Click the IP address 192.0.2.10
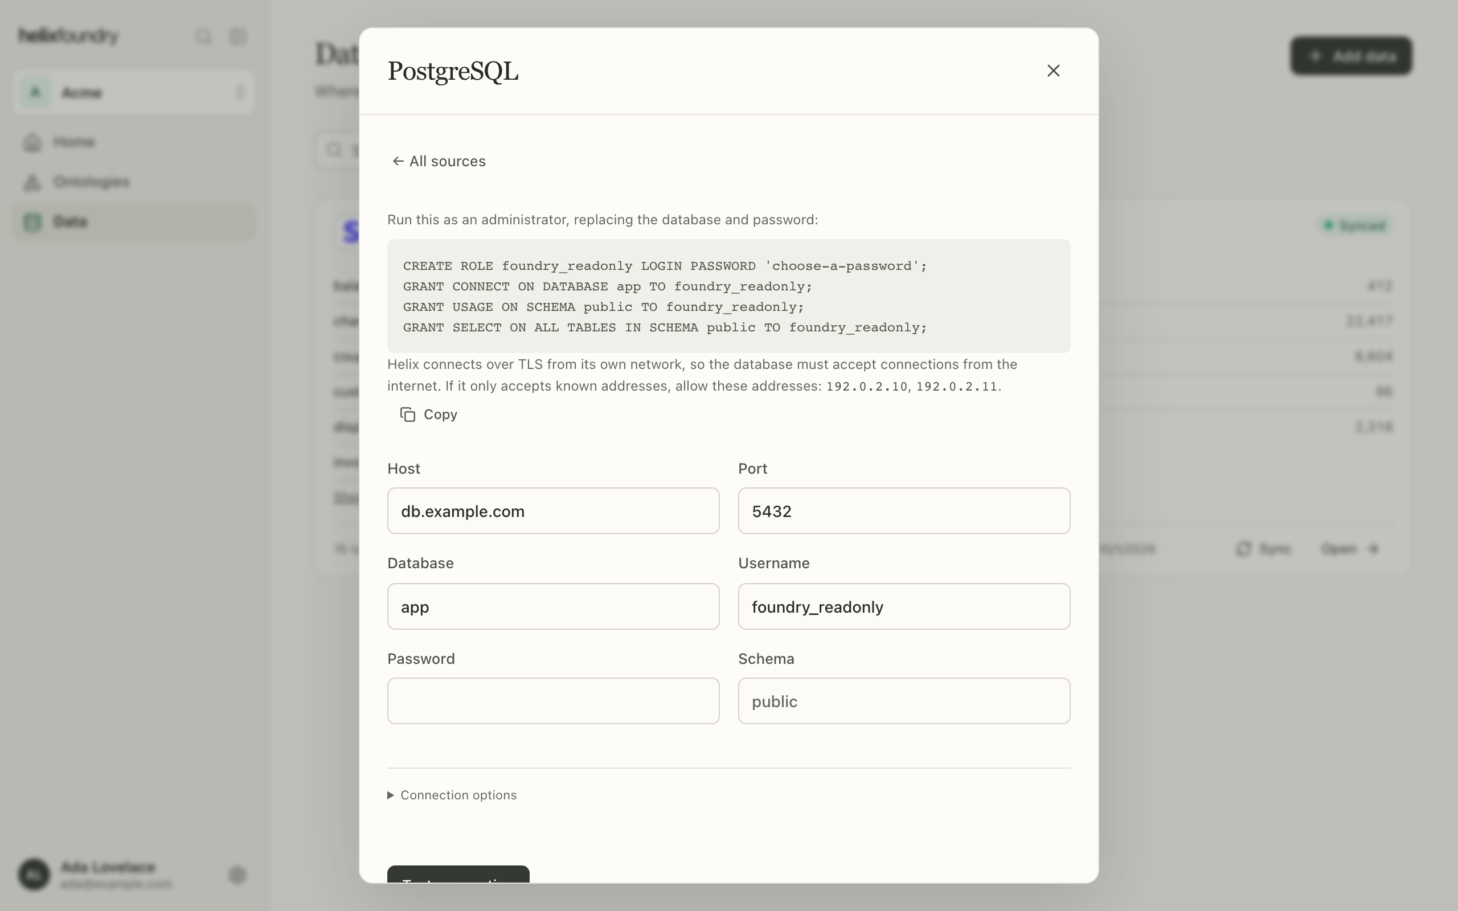The image size is (1458, 911). point(867,386)
